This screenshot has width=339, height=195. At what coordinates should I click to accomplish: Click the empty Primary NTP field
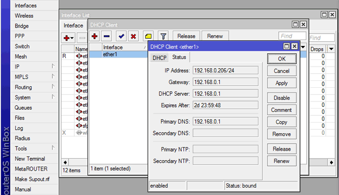tap(226, 150)
